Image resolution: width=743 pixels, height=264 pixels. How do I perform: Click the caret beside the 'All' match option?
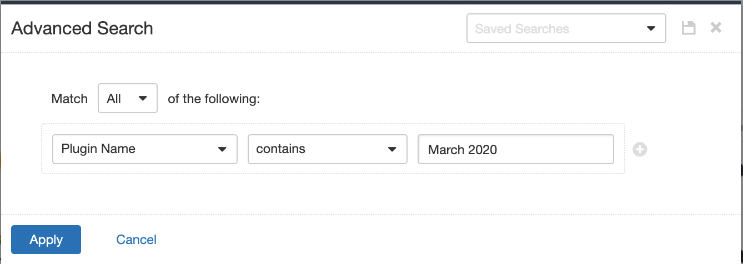pyautogui.click(x=143, y=99)
